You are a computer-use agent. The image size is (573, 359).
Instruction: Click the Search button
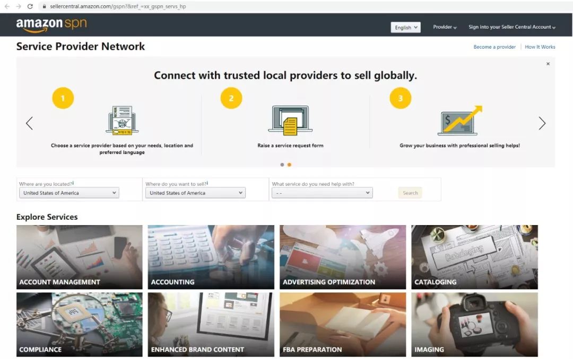[410, 193]
